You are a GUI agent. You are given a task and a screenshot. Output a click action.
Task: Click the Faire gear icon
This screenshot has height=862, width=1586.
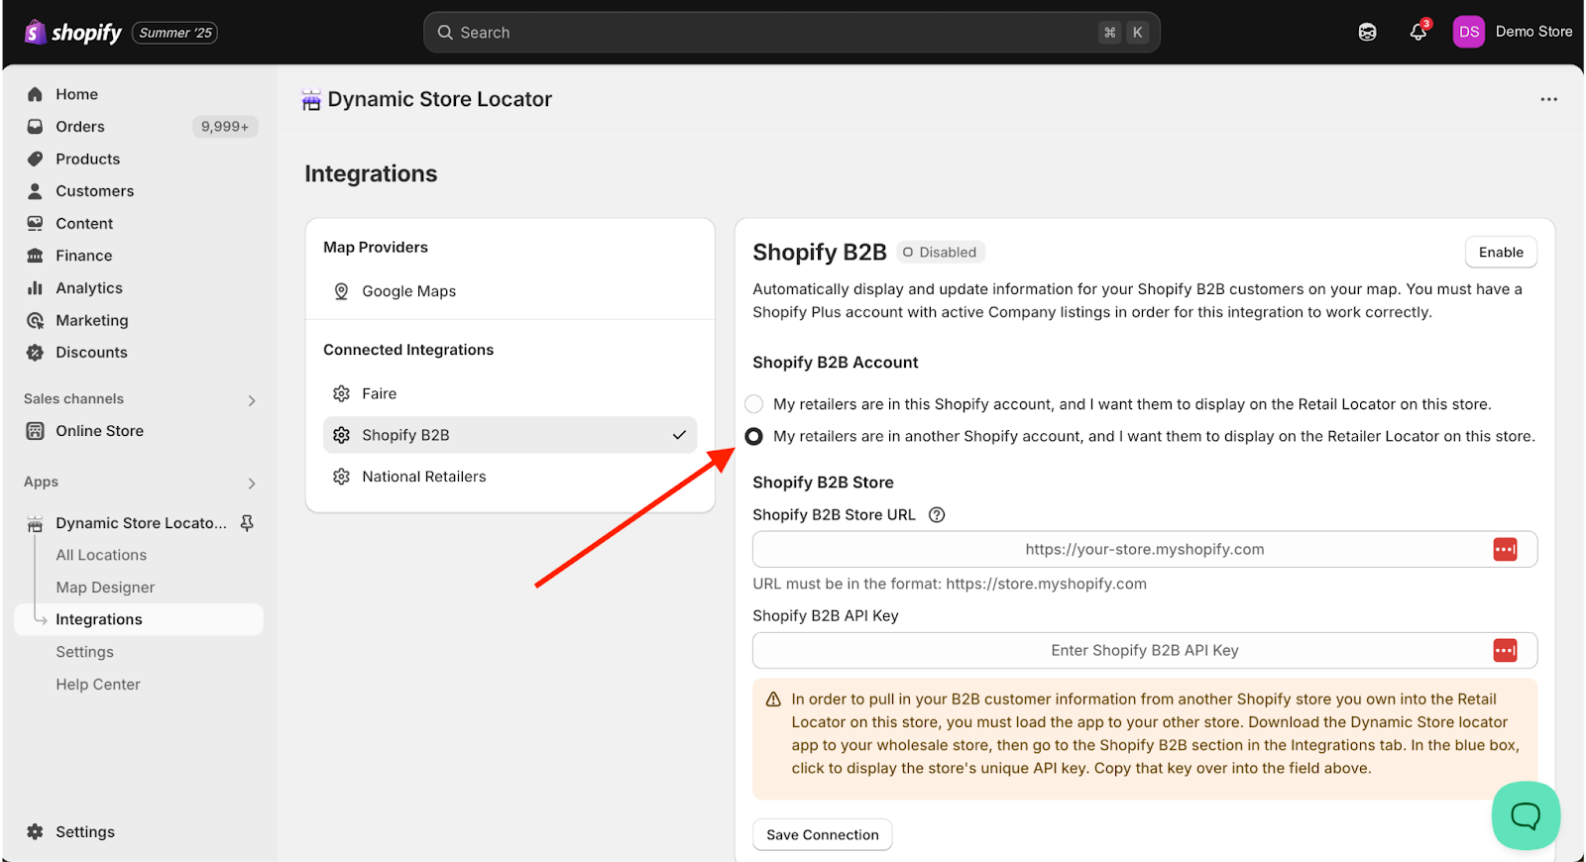pos(341,393)
